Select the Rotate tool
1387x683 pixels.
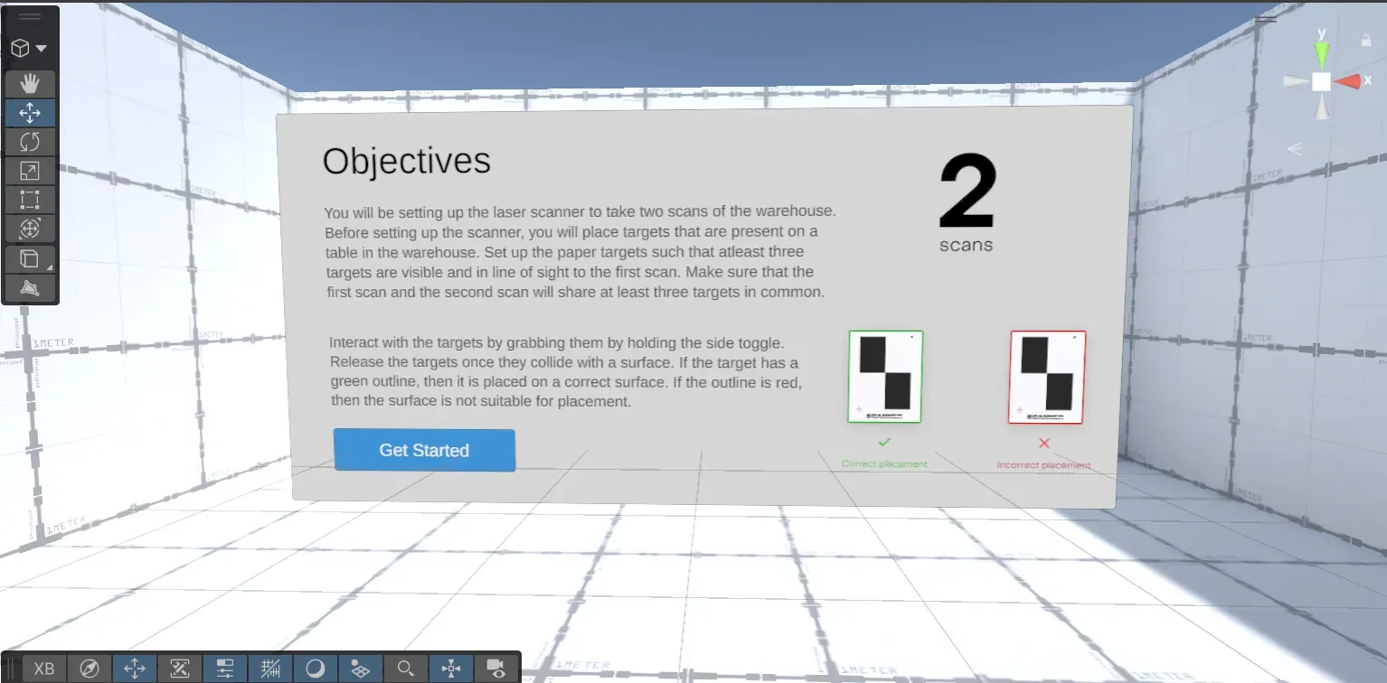pyautogui.click(x=30, y=142)
